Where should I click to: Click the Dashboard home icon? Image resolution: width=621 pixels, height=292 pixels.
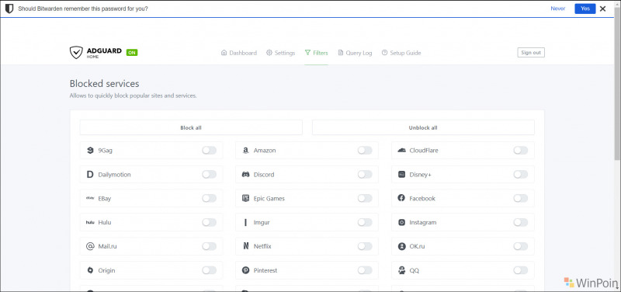224,53
